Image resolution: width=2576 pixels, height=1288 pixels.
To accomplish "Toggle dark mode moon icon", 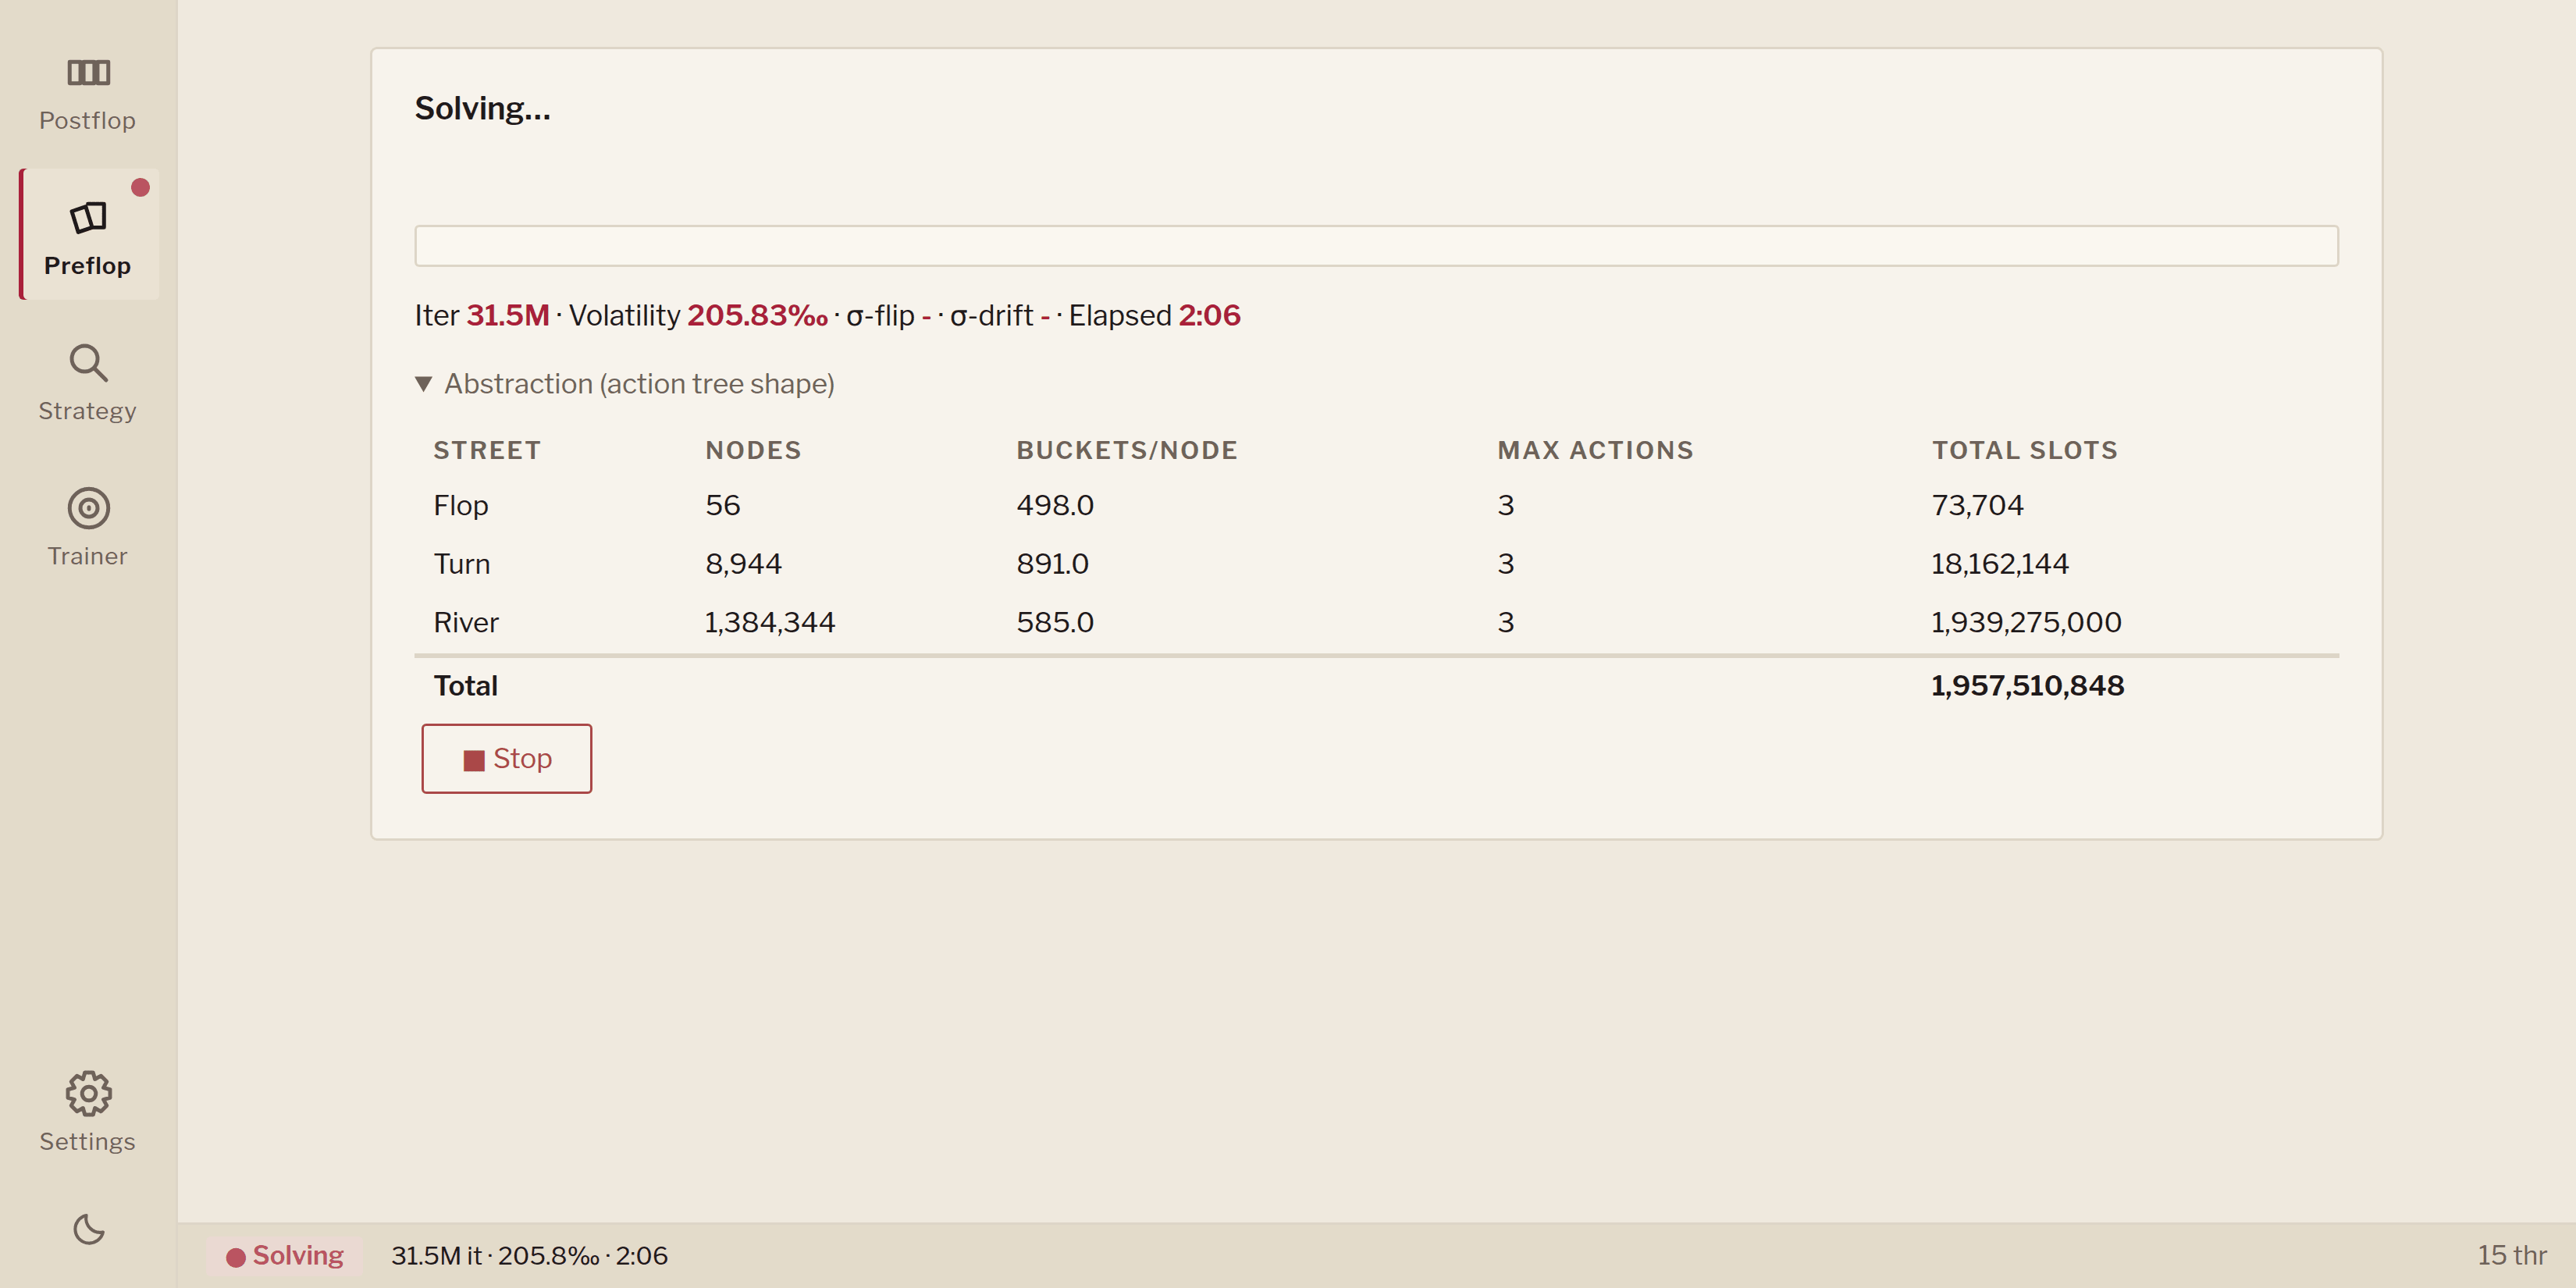I will 89,1229.
